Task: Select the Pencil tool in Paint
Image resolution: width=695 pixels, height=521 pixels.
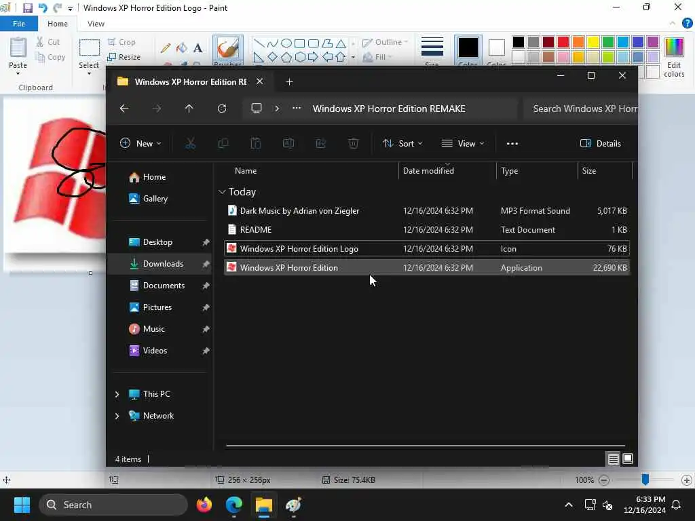Action: [166, 48]
